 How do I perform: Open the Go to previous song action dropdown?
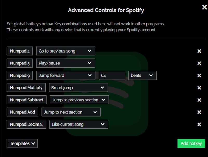(x=66, y=51)
